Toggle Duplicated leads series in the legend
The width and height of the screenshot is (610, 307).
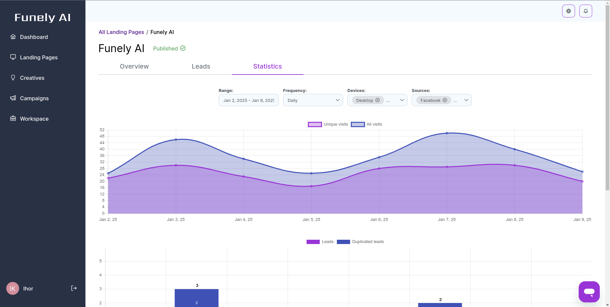[360, 242]
